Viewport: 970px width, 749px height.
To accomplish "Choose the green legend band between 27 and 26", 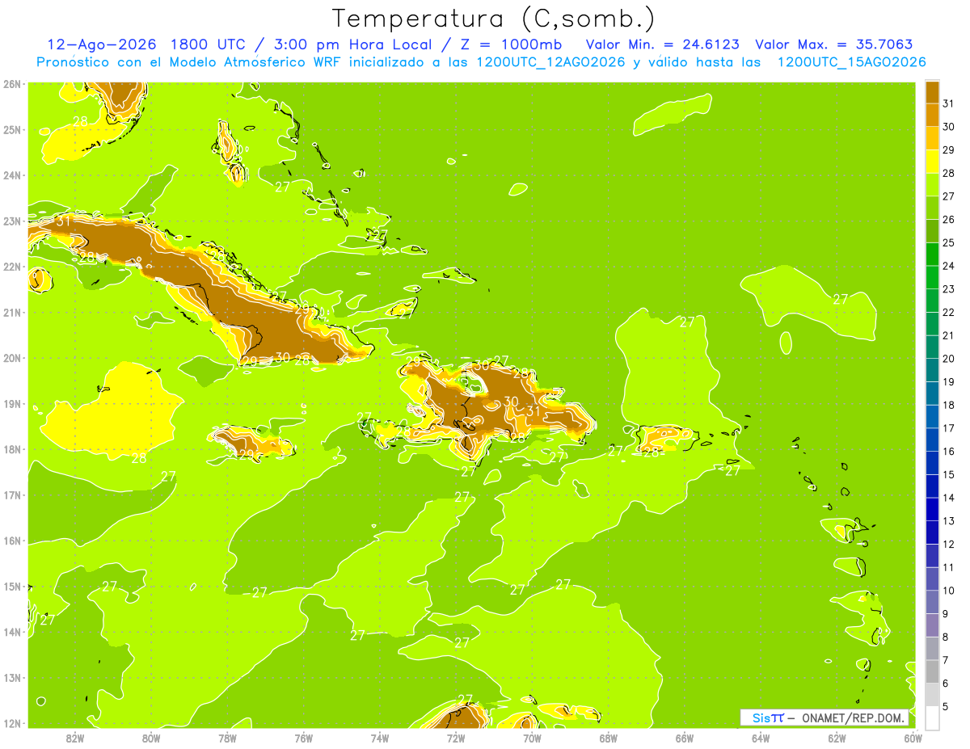I will pyautogui.click(x=932, y=208).
